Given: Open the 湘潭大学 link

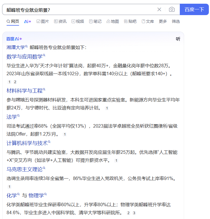Looking at the screenshot, I should coord(16,47).
